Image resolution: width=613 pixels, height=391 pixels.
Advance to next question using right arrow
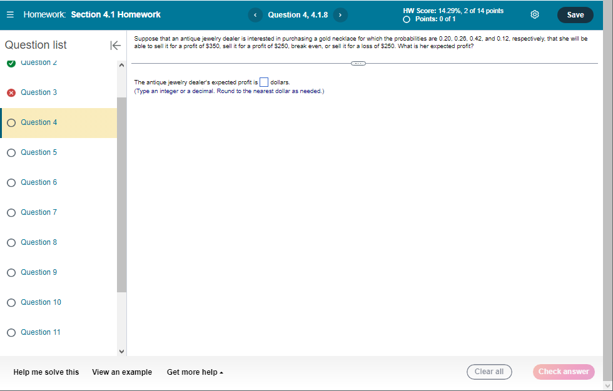pos(340,14)
